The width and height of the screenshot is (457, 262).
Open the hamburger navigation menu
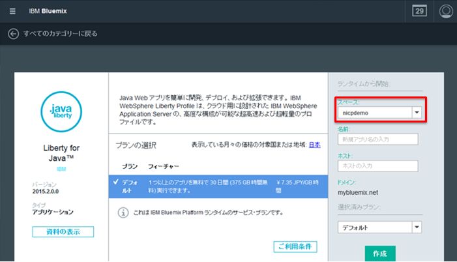pos(12,11)
